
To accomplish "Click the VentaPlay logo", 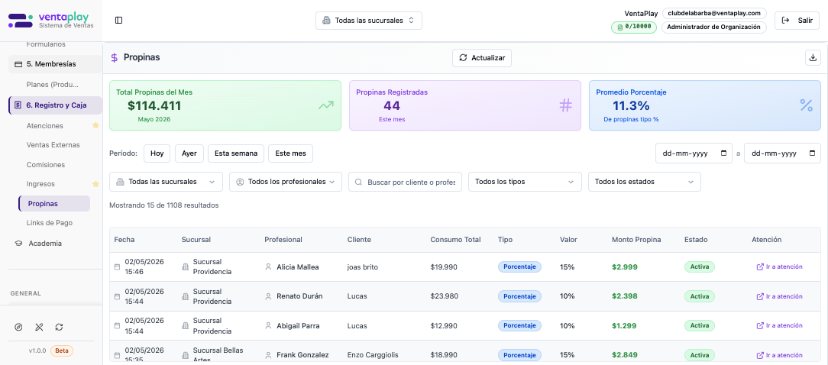I will [x=51, y=21].
